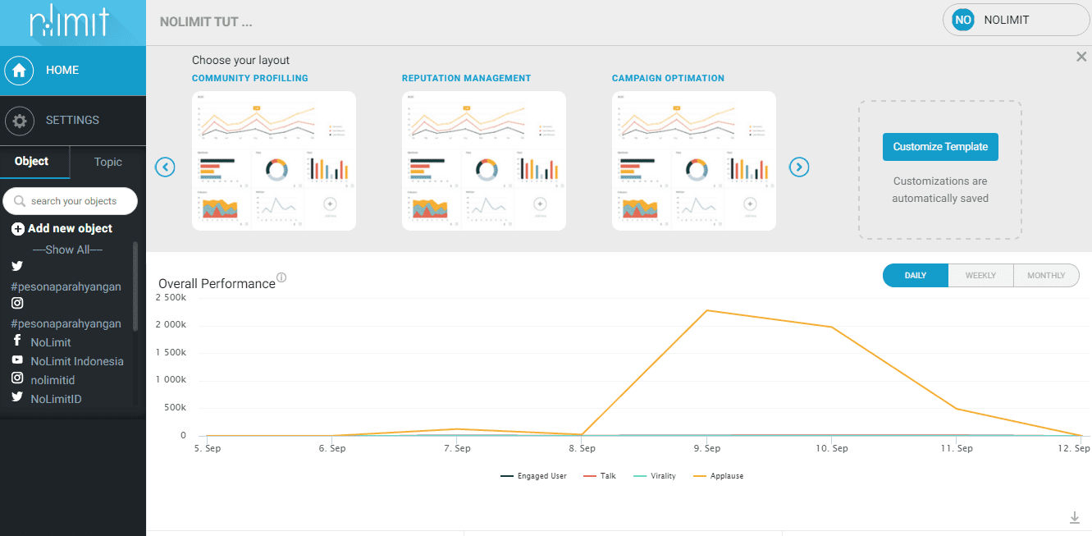Click the YouTube icon next to NoLimit Indonesia
The height and width of the screenshot is (536, 1092).
(17, 360)
